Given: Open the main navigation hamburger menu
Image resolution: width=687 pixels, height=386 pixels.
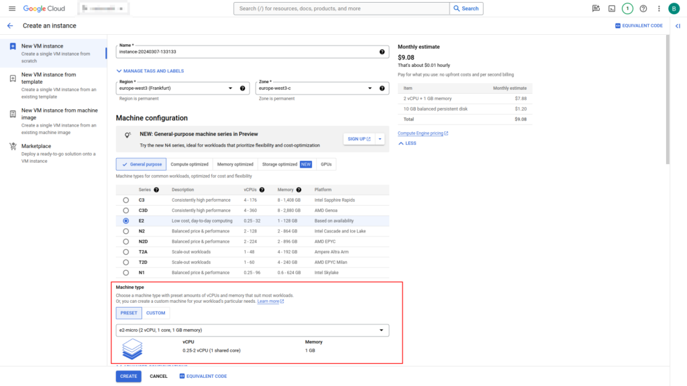Looking at the screenshot, I should tap(11, 9).
